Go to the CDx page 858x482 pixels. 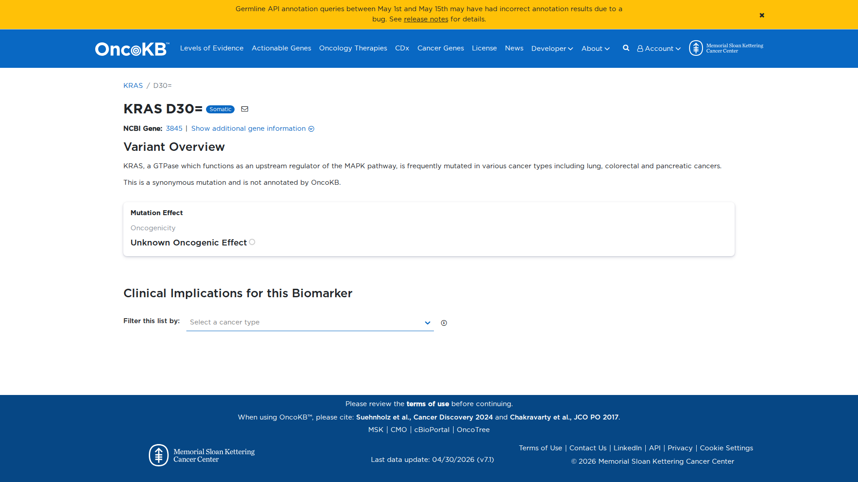(402, 48)
